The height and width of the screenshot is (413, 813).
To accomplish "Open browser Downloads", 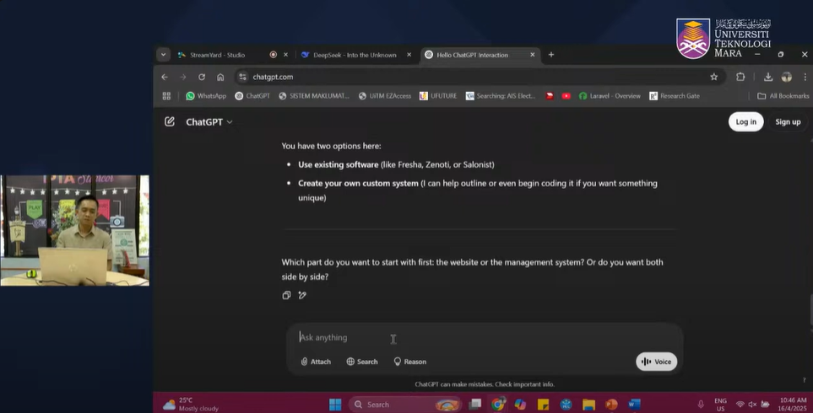I will 768,77.
